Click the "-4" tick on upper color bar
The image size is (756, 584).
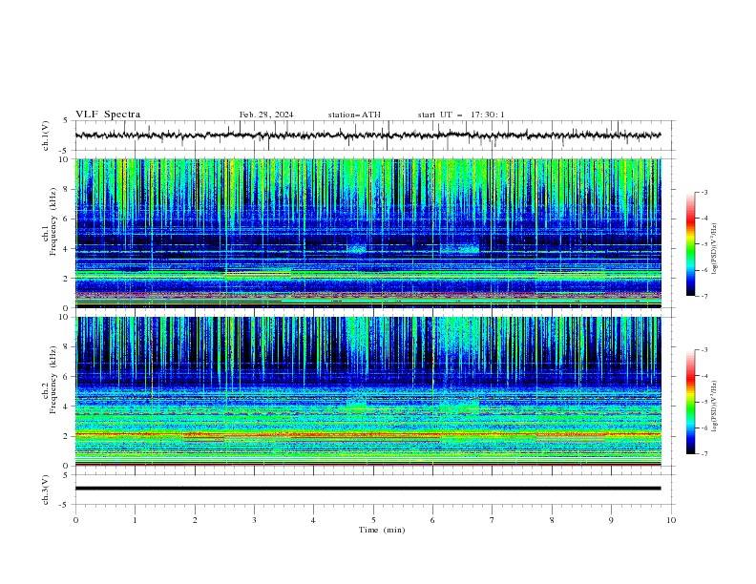click(704, 219)
